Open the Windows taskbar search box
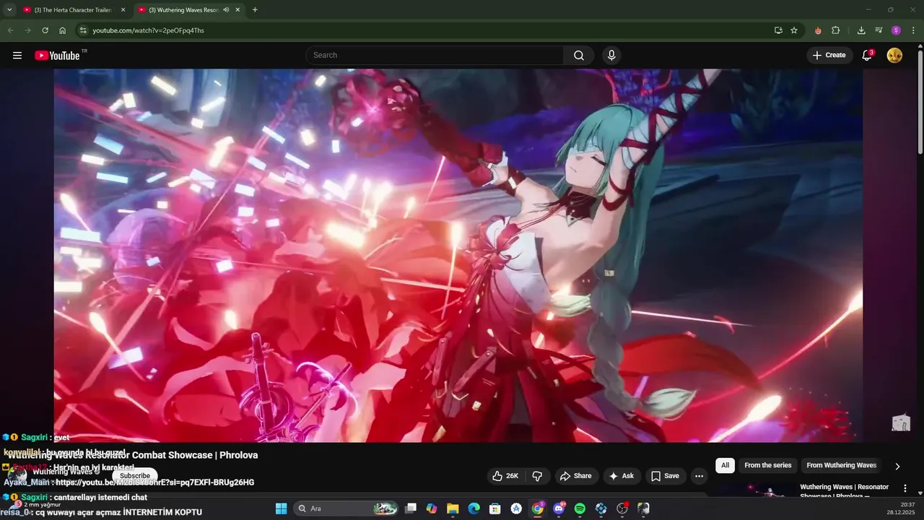 347,508
